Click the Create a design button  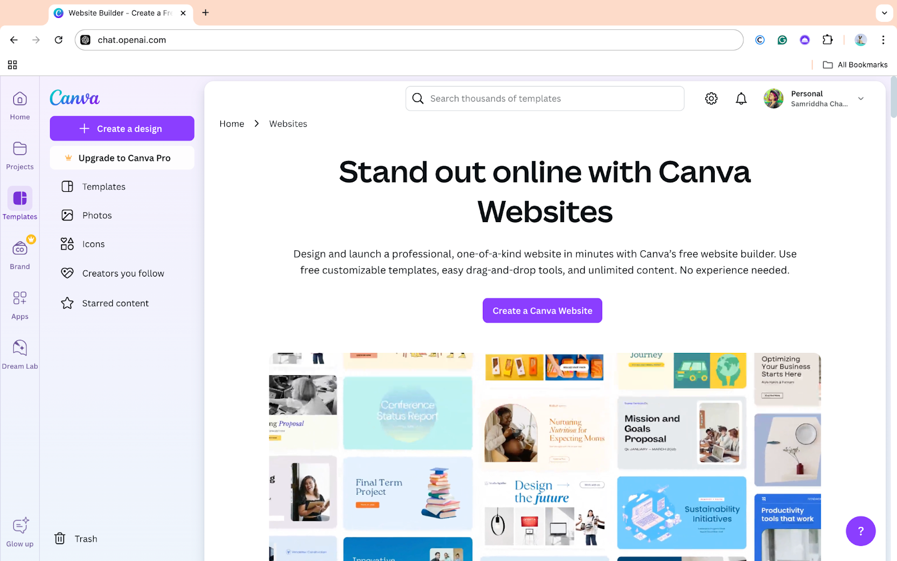coord(122,128)
